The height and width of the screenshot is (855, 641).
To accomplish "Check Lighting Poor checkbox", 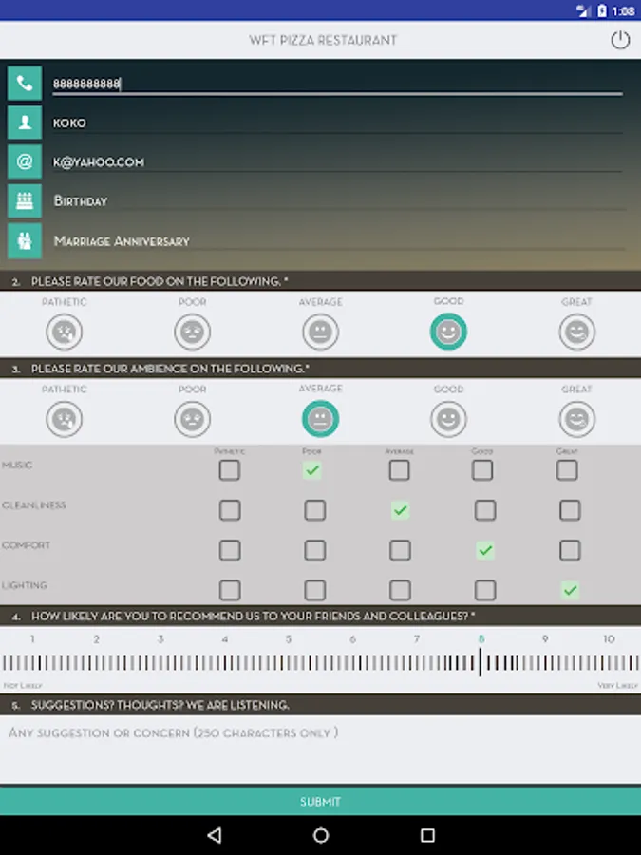I will [x=315, y=590].
